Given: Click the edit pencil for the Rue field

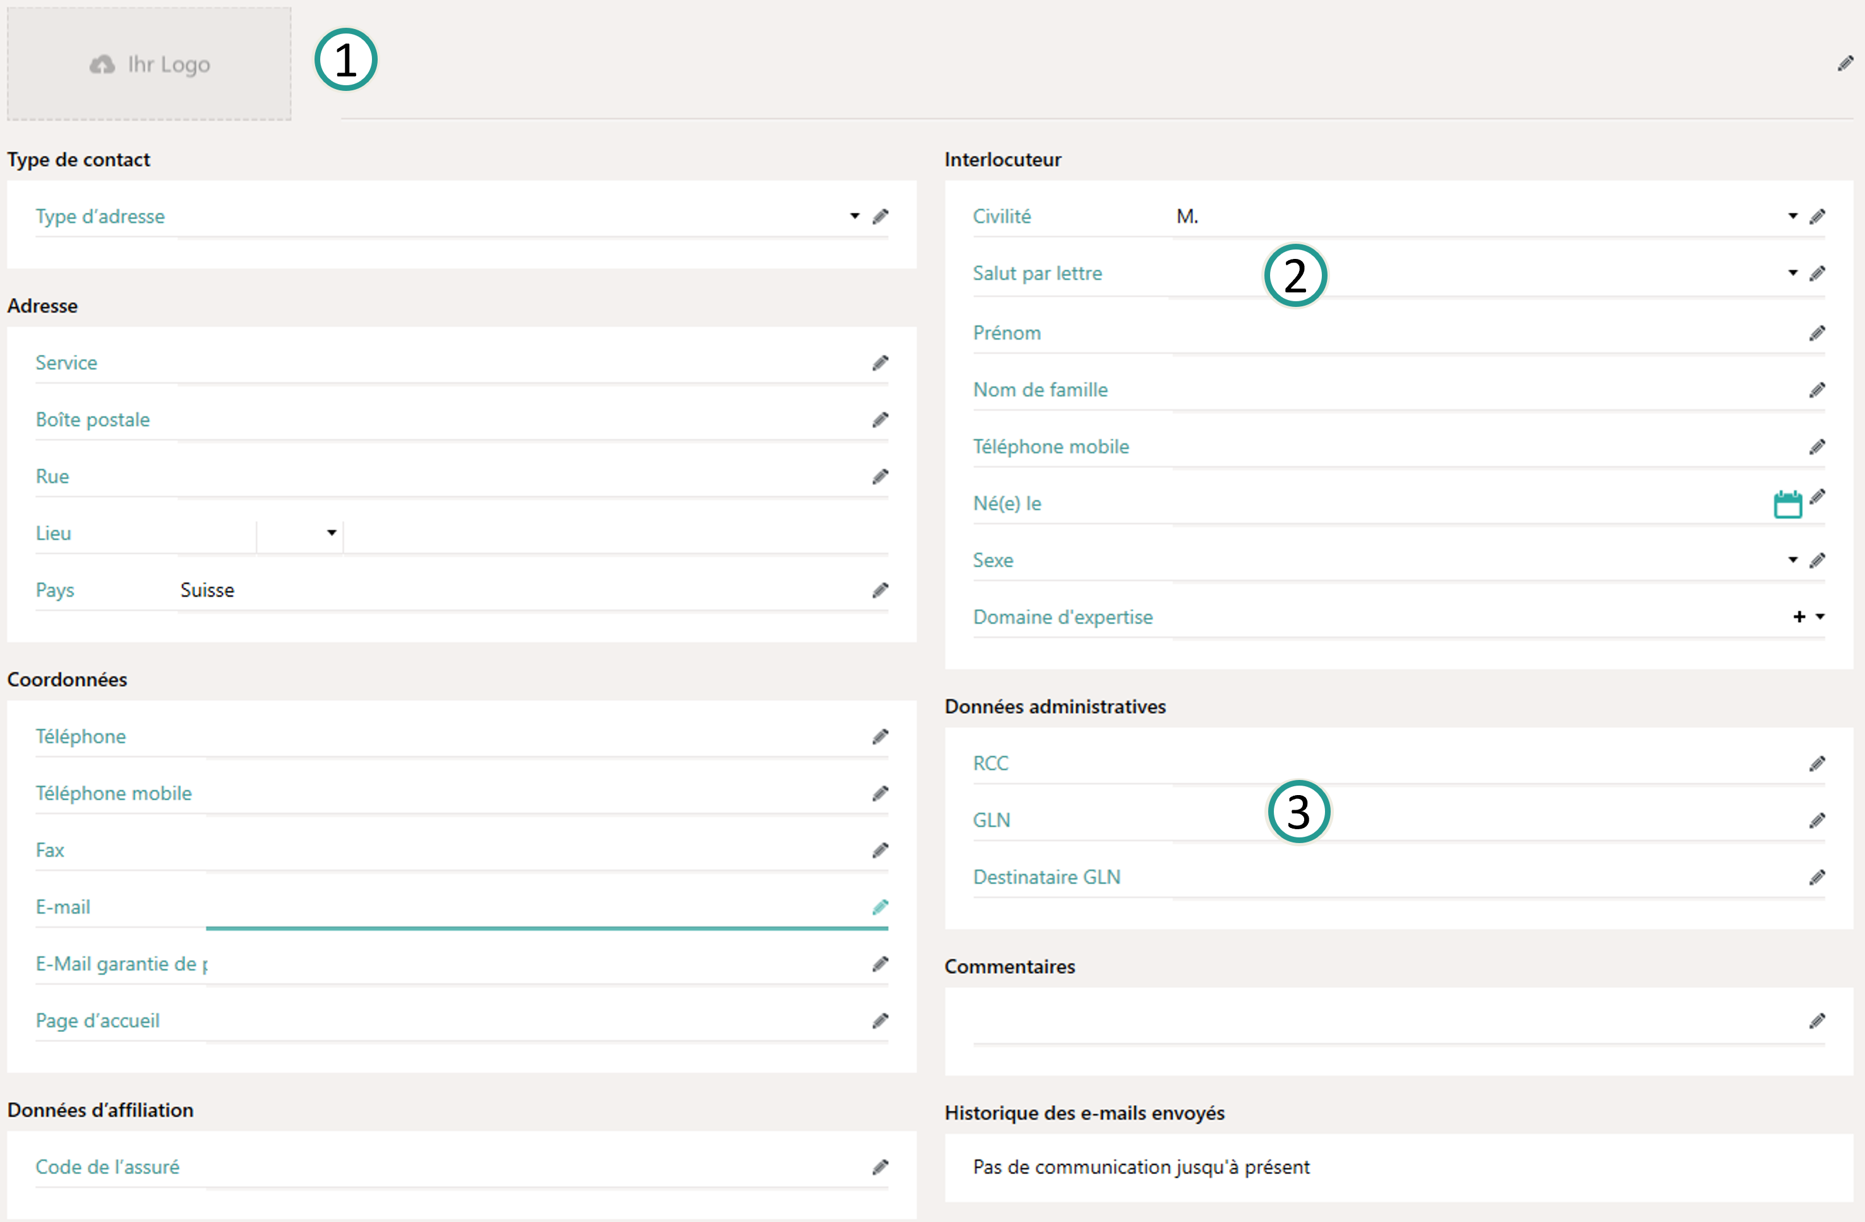Looking at the screenshot, I should tap(880, 476).
